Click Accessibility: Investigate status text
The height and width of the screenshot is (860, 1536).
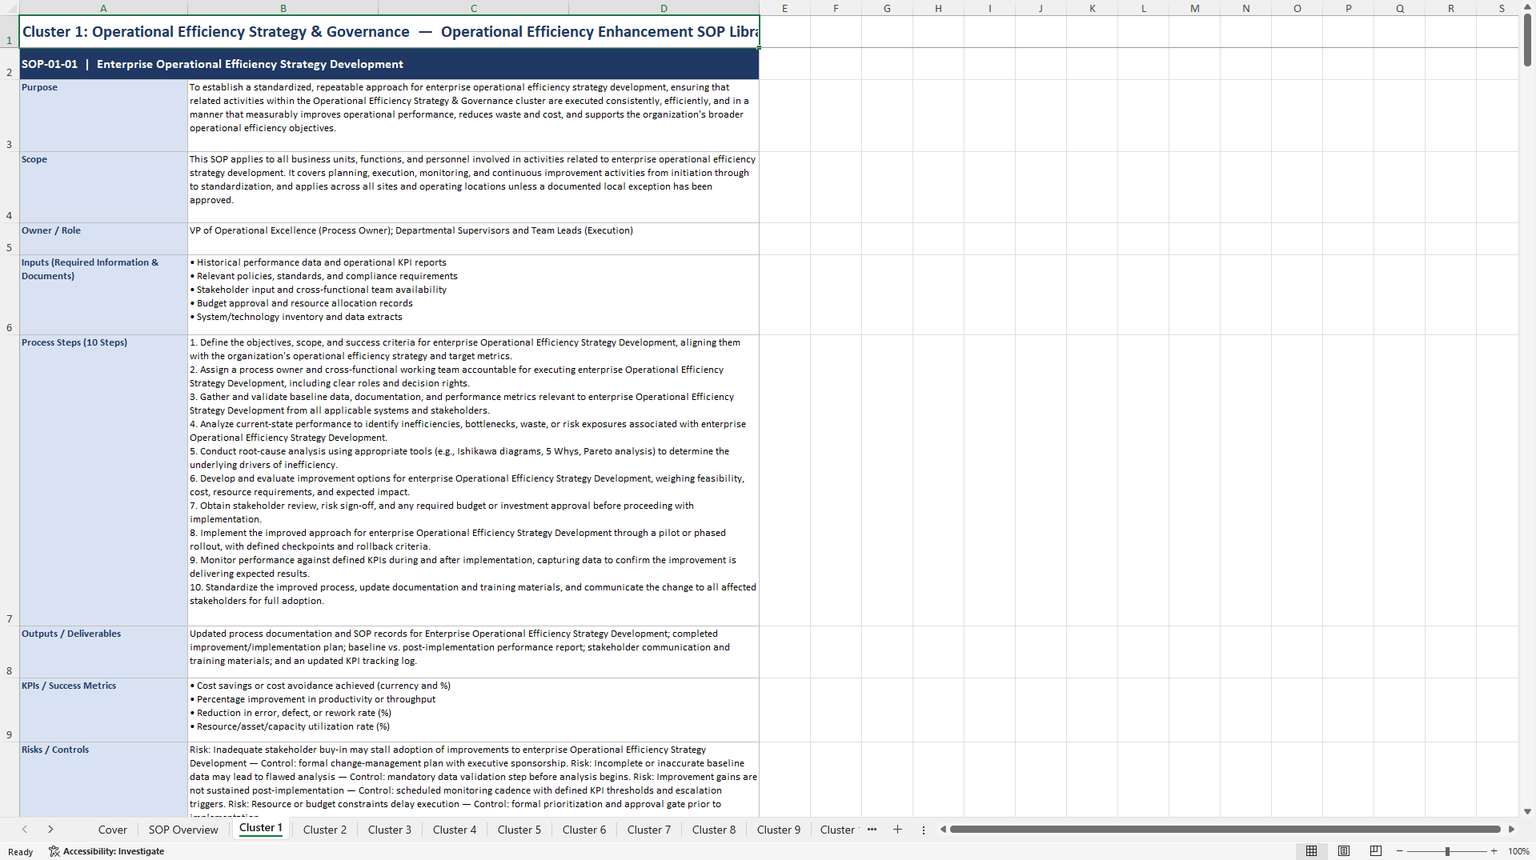click(114, 851)
